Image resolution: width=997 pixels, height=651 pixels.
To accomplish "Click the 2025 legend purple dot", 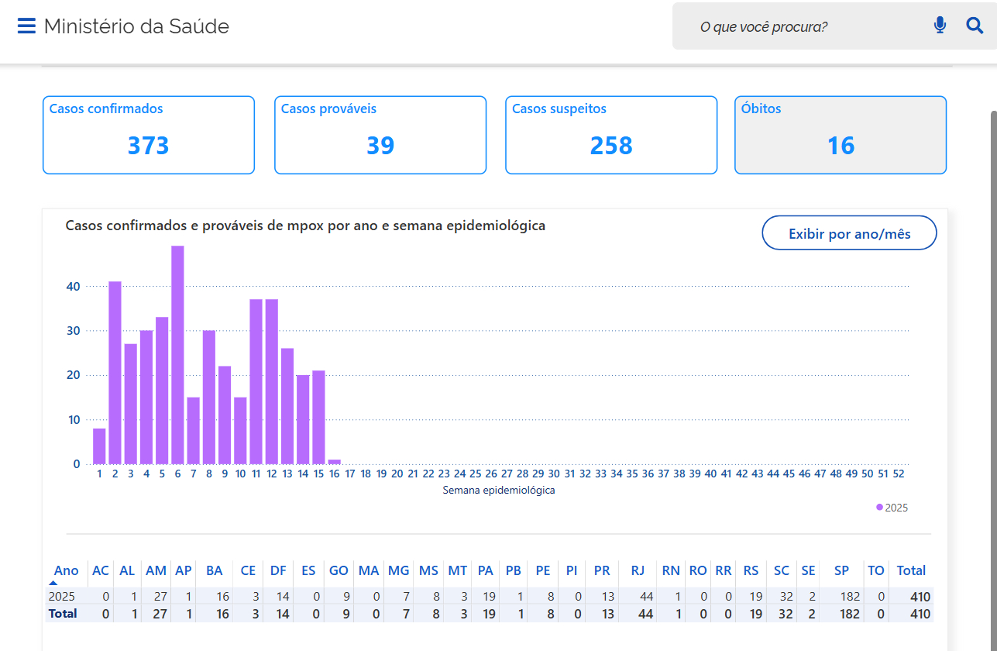I will [x=879, y=508].
